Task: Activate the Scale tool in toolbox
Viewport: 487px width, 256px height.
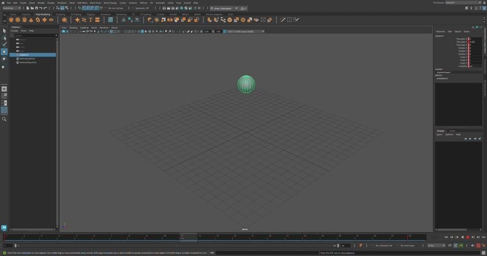Action: (4, 66)
